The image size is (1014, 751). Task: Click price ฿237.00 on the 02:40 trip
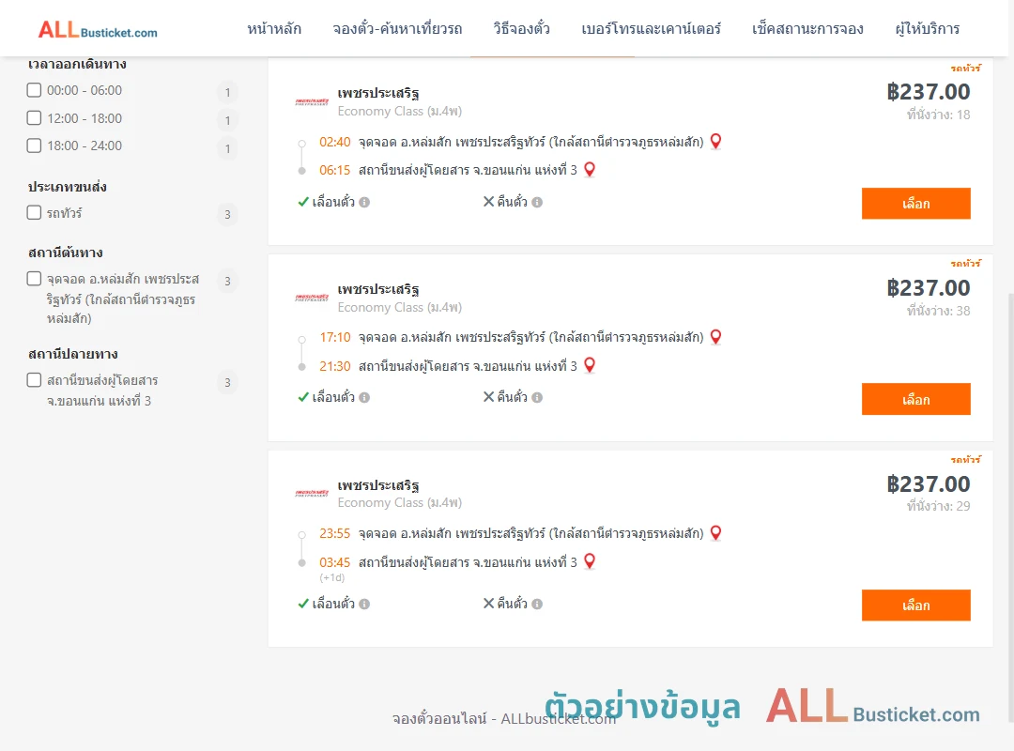[x=928, y=92]
